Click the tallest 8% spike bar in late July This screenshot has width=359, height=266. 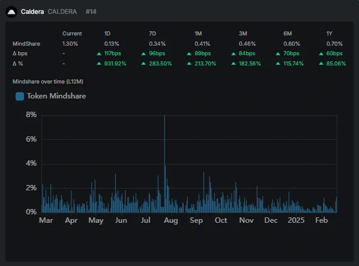pos(164,164)
